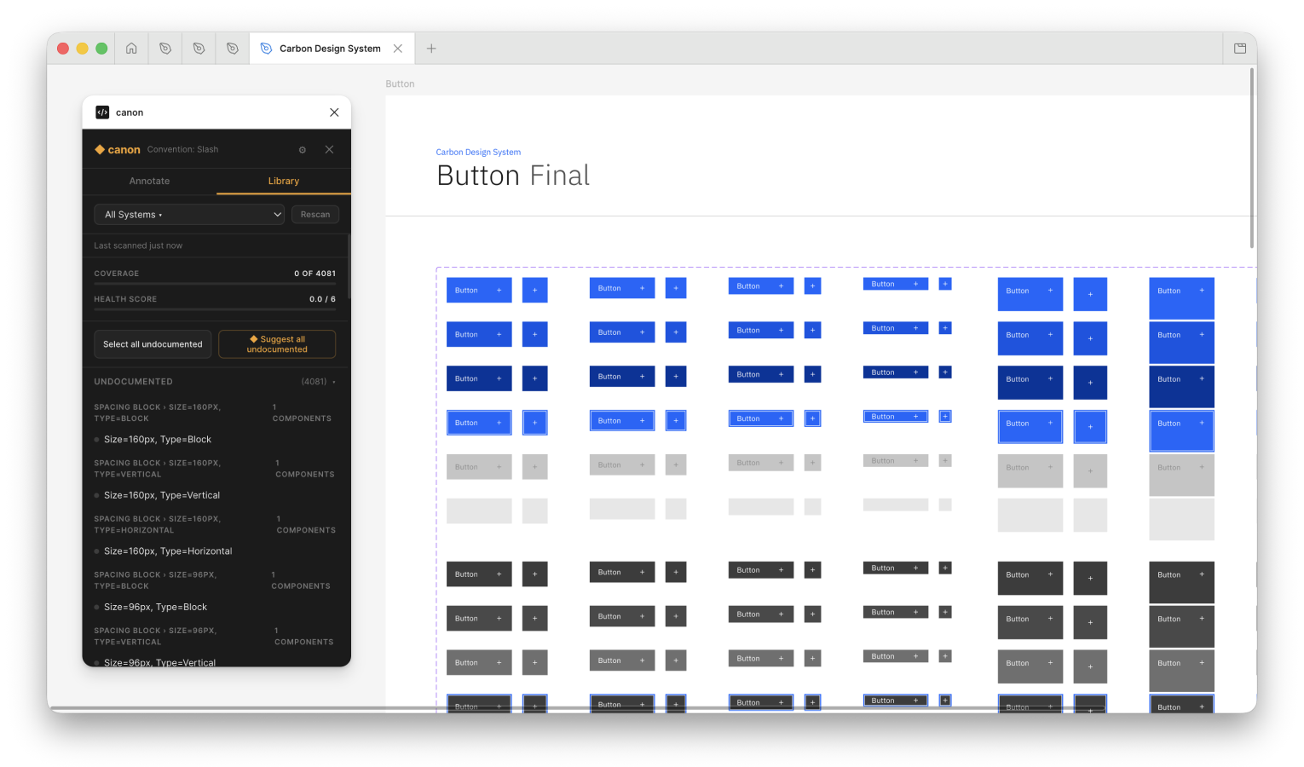Click the code embed icon beside canon title

point(102,112)
